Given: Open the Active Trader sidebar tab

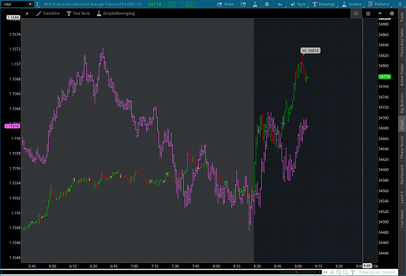Looking at the screenshot, I should pos(402,75).
